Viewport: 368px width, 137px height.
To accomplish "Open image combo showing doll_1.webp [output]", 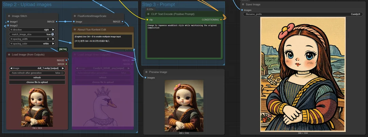I will [37, 68].
